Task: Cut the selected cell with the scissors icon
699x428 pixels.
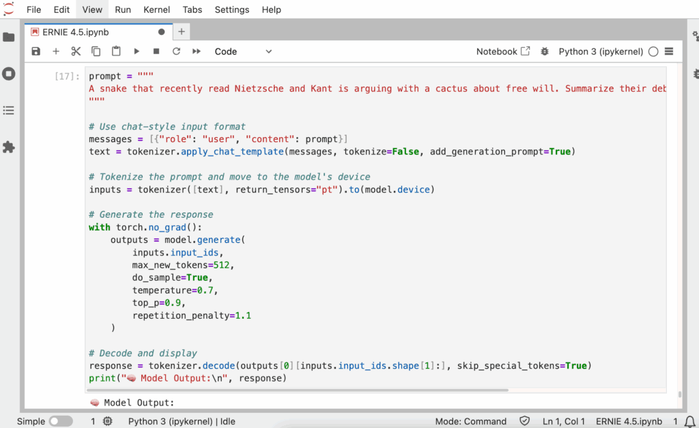Action: click(x=76, y=51)
